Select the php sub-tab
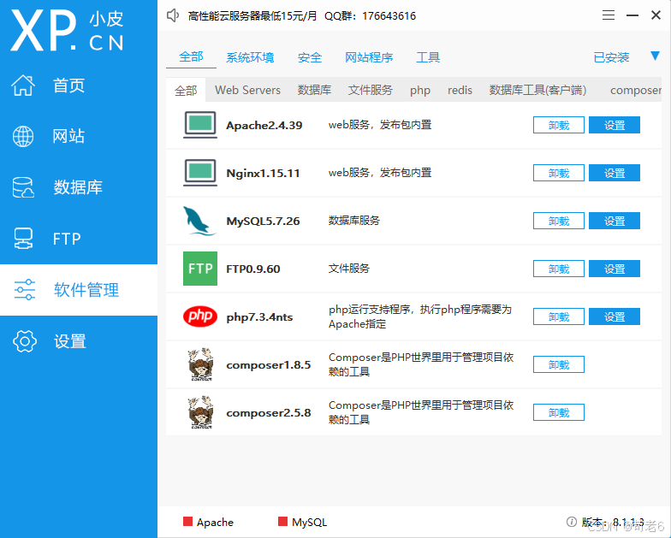 420,91
